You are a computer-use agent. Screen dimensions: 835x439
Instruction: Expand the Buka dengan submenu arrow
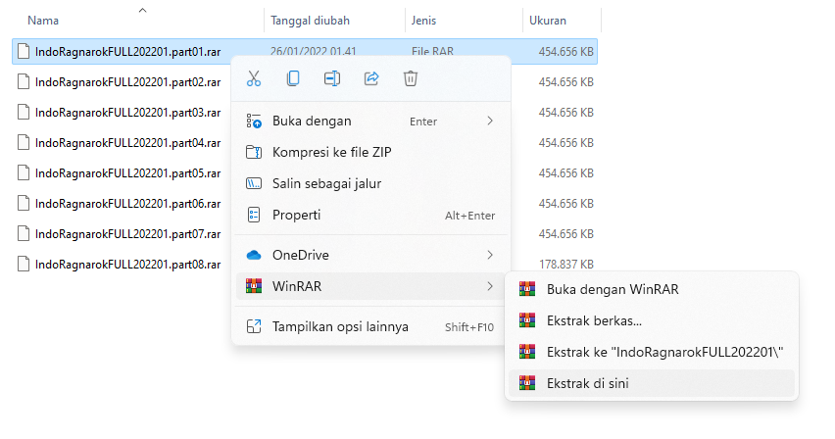[x=490, y=121]
